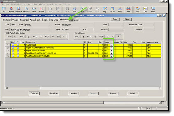Open the File menu
Screen dimensions: 174x116
2,4
